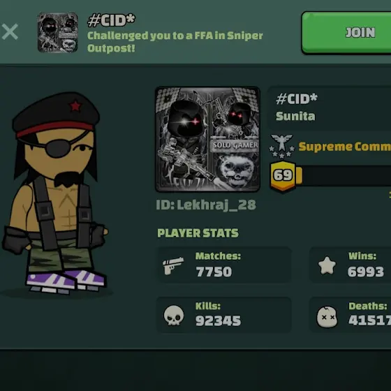Click the Supreme Commander rank title
This screenshot has height=391, width=391.
(345, 147)
